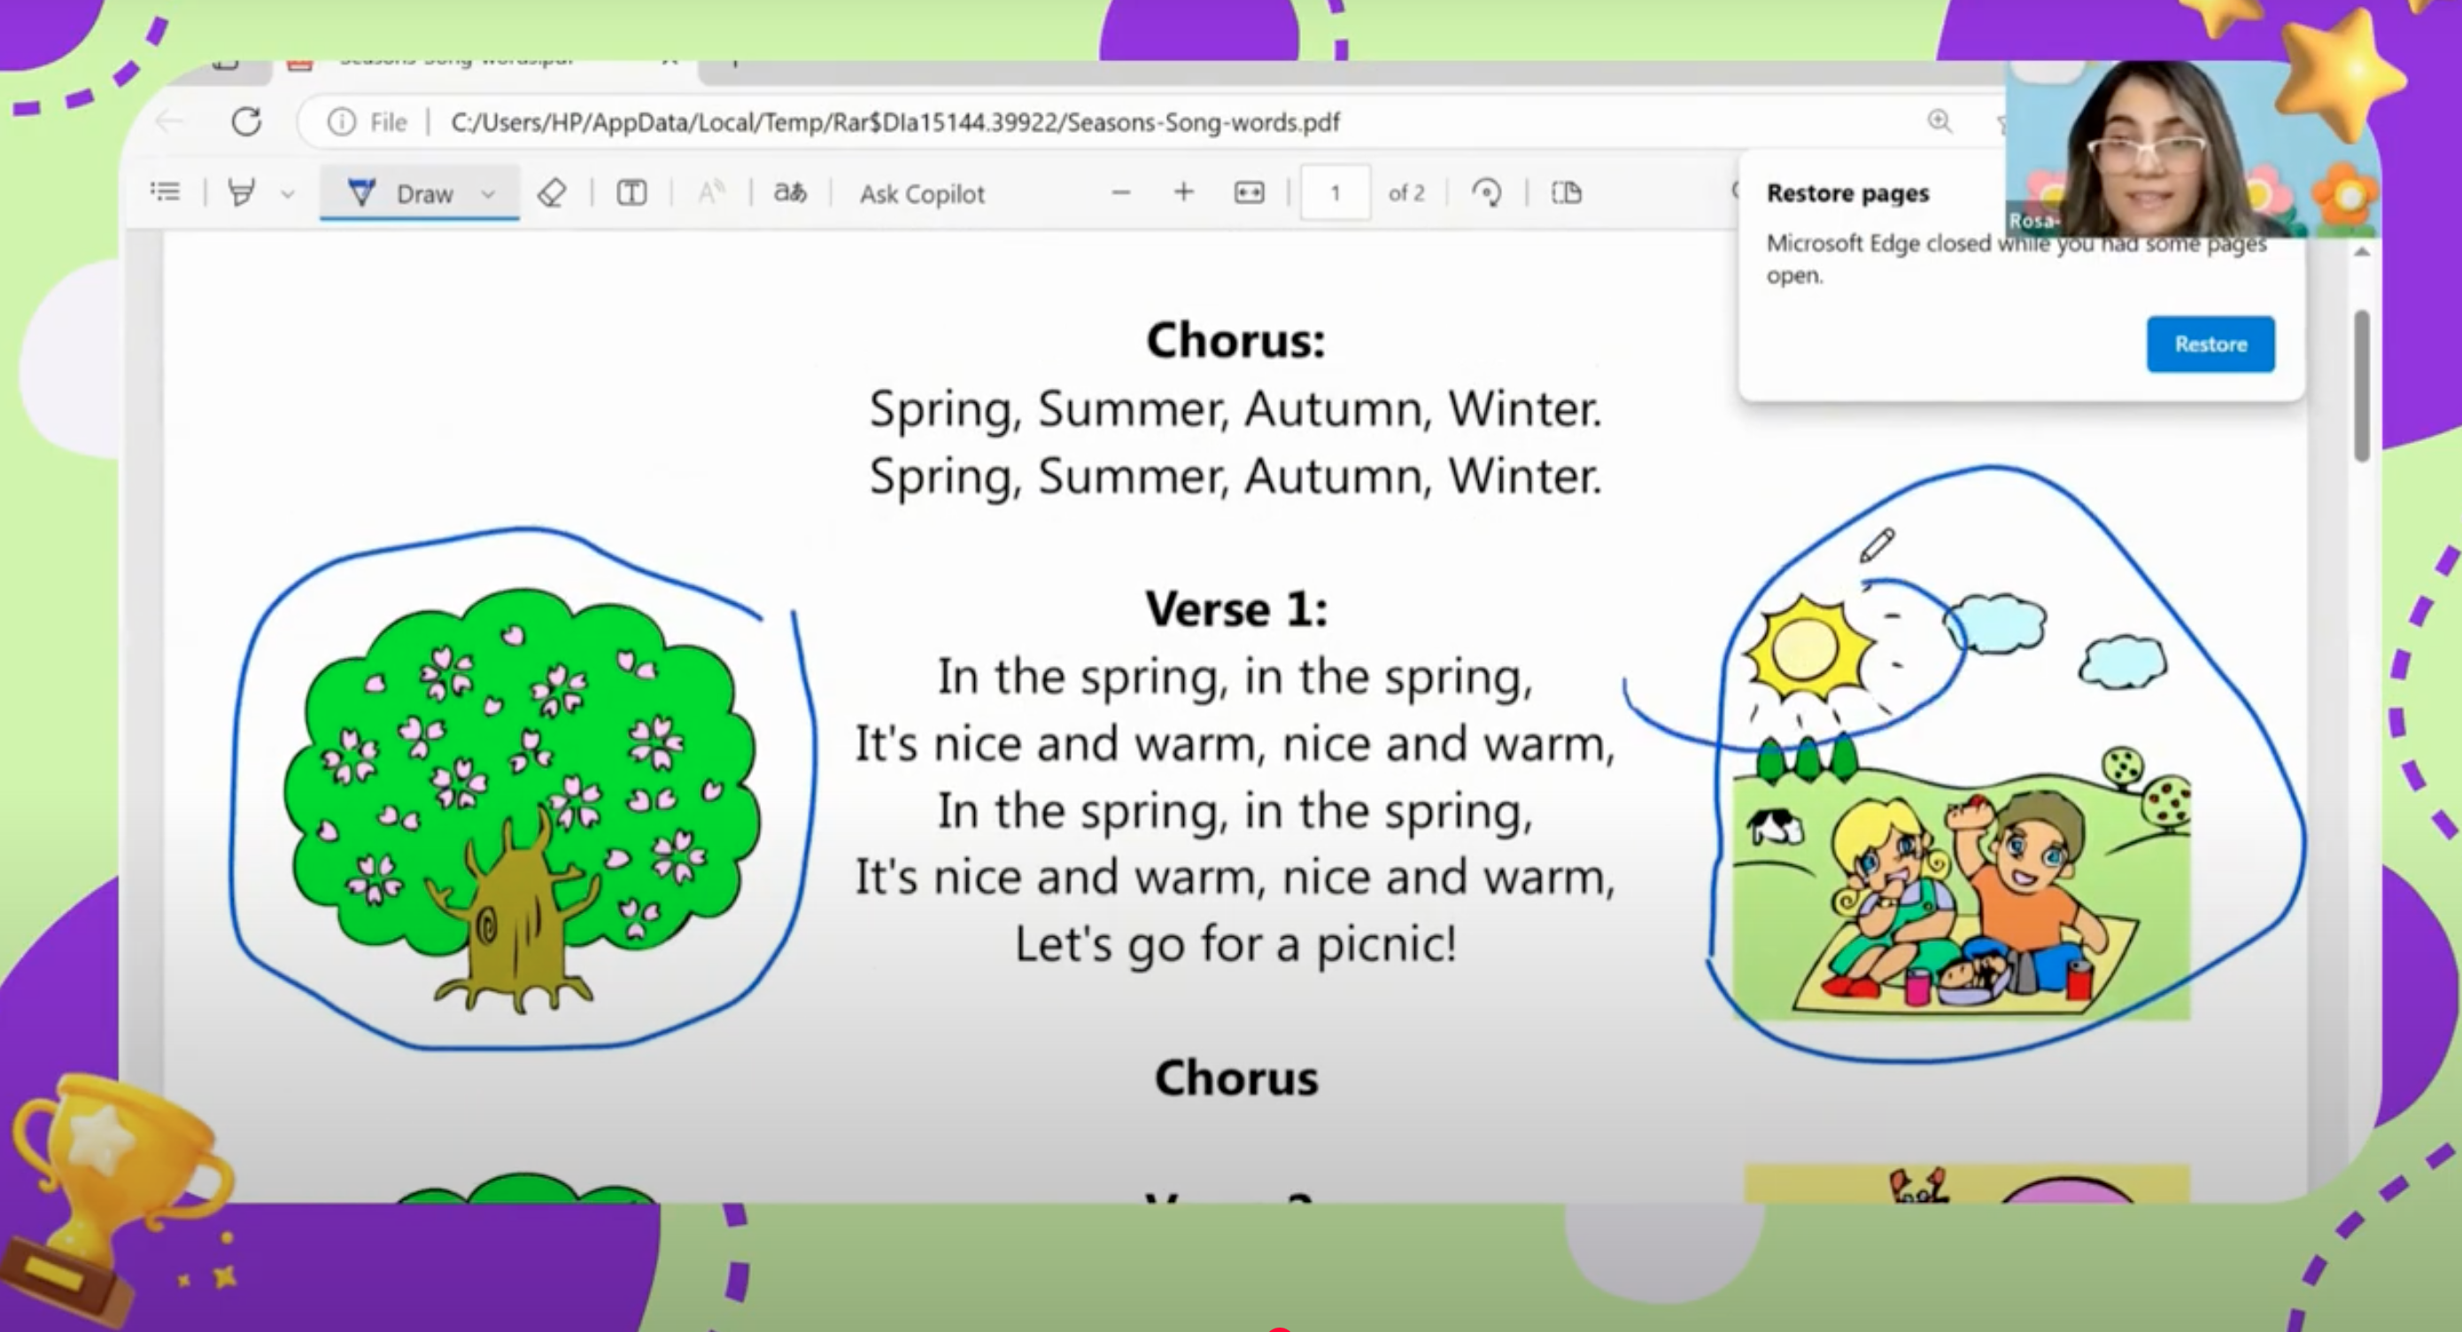Viewport: 2462px width, 1332px height.
Task: Click the scrollbar up arrow
Action: (x=2362, y=252)
